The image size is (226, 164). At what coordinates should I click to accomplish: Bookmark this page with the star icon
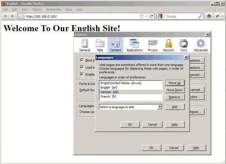pyautogui.click(x=141, y=16)
